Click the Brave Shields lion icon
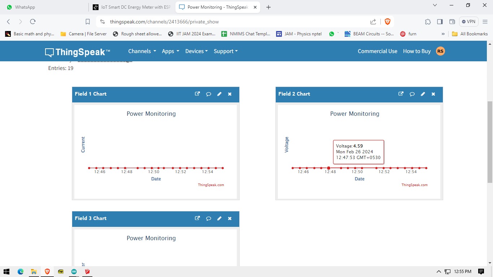Screen dimensions: 493x277 point(387,22)
